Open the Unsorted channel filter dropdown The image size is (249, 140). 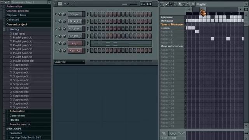tap(69, 62)
